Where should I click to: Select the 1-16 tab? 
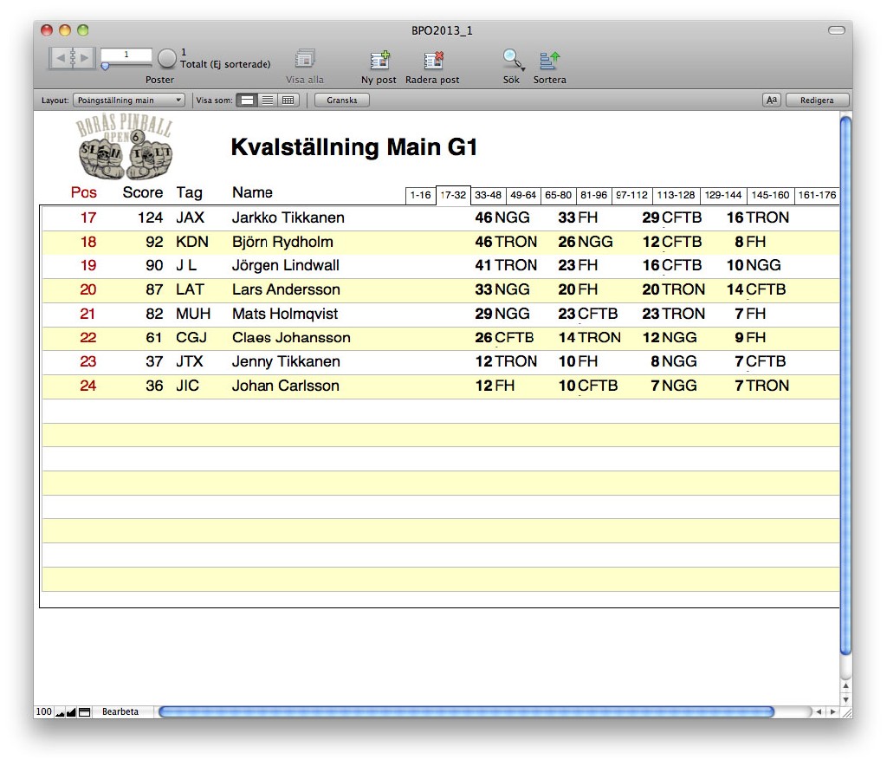[x=420, y=195]
